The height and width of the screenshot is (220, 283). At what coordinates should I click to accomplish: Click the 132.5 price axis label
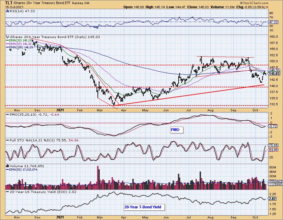click(274, 104)
